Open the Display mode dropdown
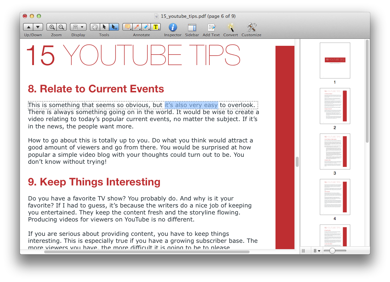 (78, 27)
